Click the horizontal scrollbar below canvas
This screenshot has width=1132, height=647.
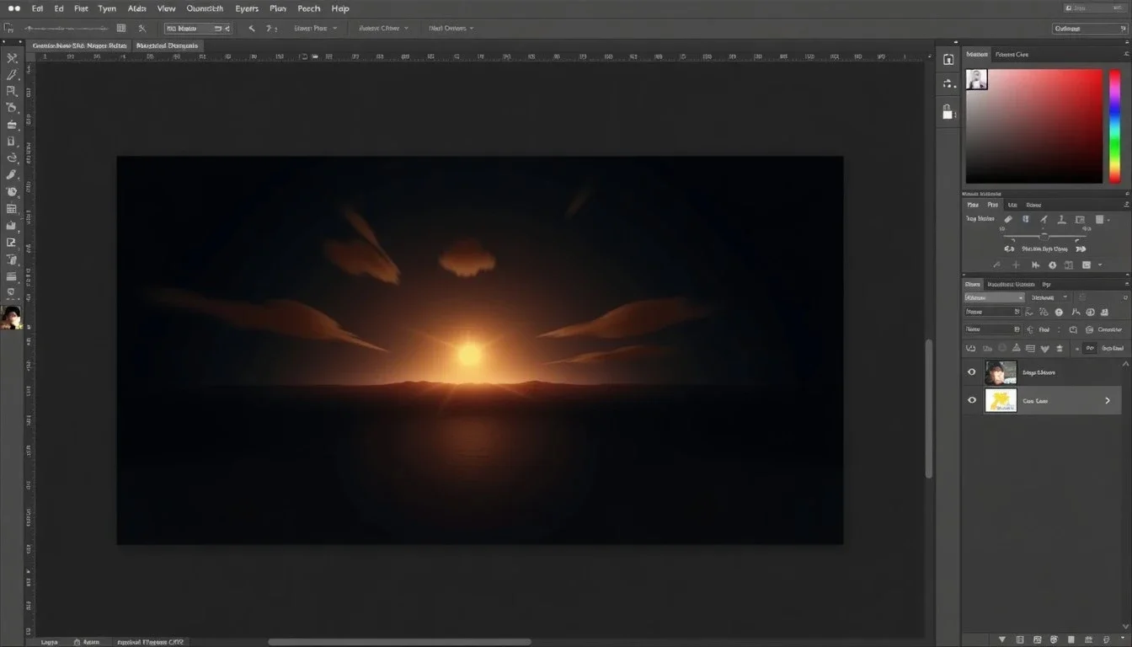tap(399, 642)
